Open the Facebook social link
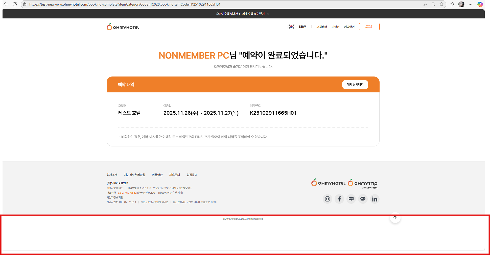The image size is (490, 255). point(339,199)
